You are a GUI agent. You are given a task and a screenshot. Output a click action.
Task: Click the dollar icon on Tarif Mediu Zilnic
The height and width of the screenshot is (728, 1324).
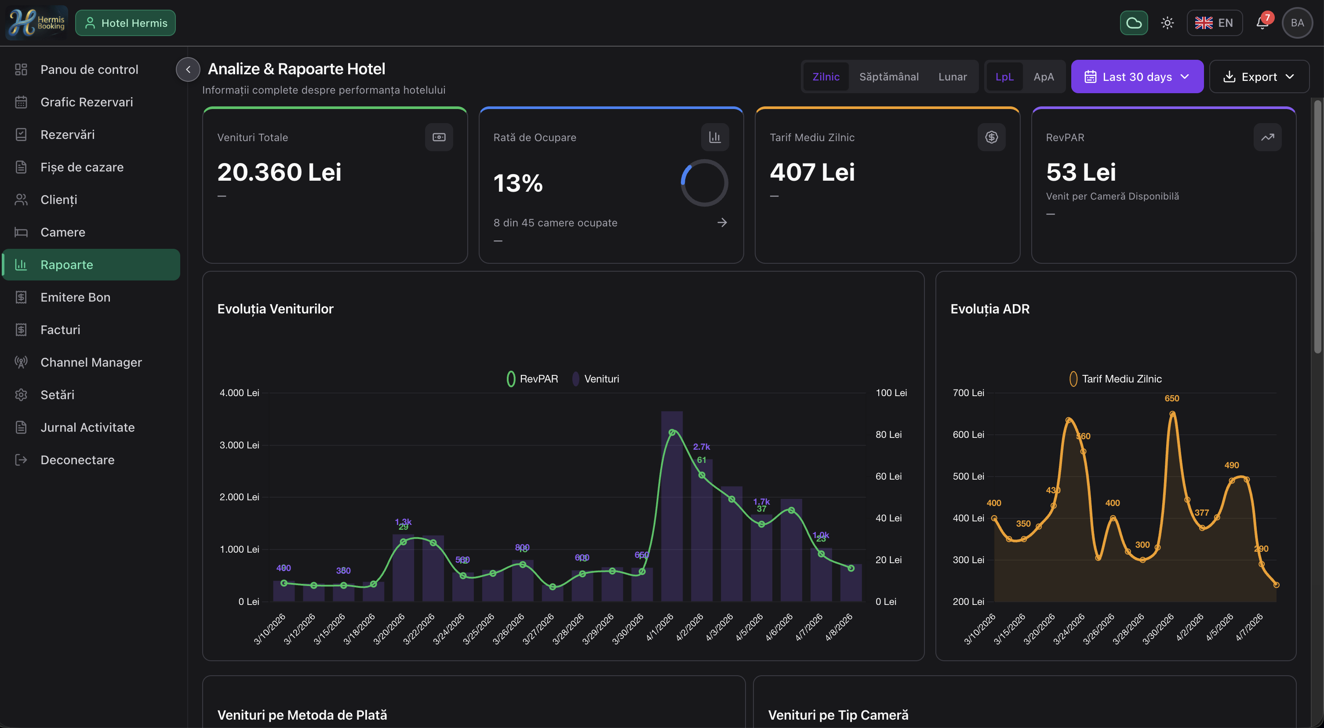point(991,137)
